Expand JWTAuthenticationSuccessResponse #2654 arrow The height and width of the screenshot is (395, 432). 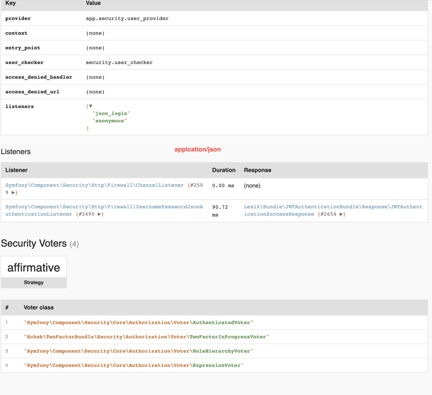[342, 214]
